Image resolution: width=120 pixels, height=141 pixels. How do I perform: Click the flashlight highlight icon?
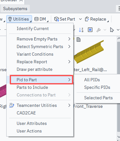click(98, 30)
